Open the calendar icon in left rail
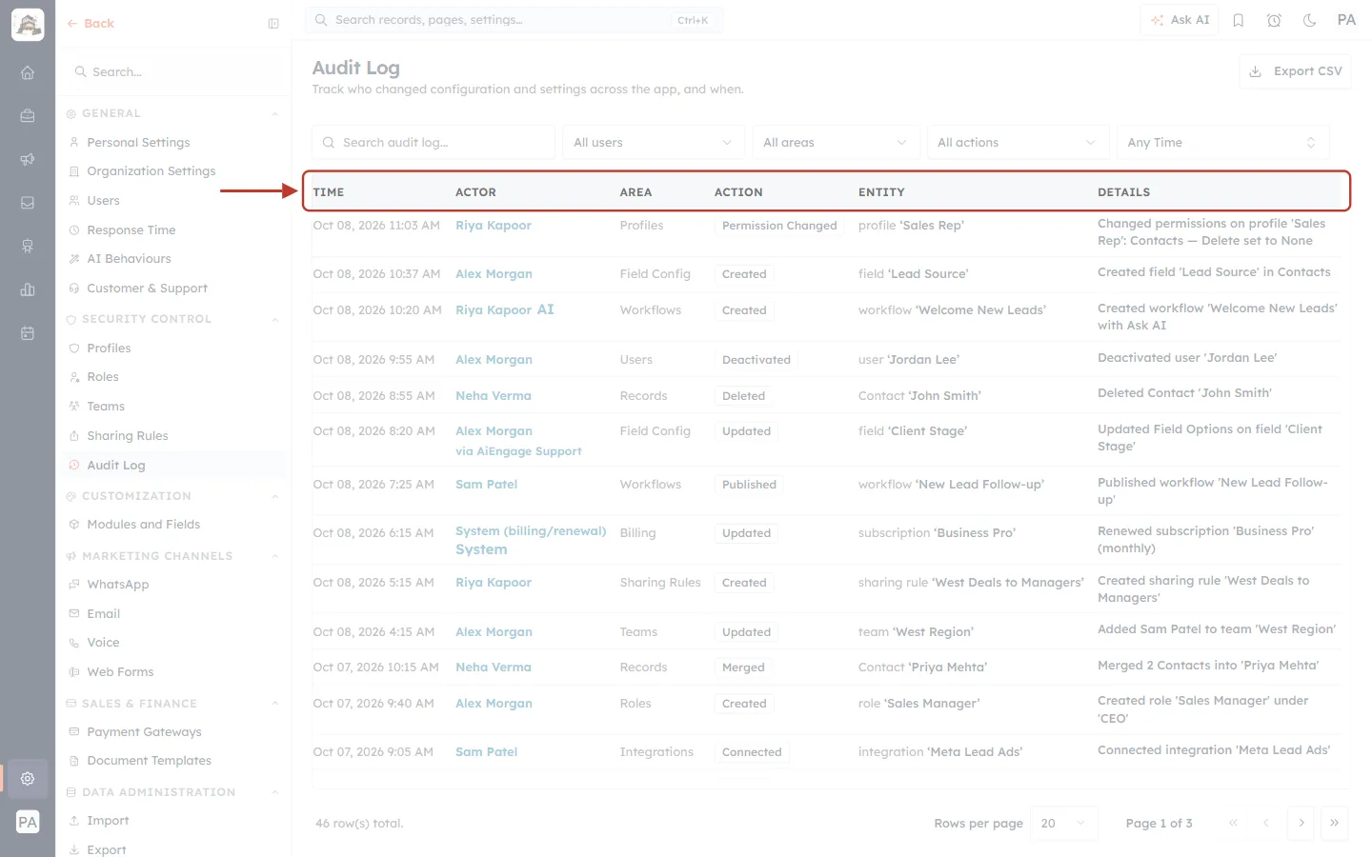The height and width of the screenshot is (857, 1372). coord(28,333)
